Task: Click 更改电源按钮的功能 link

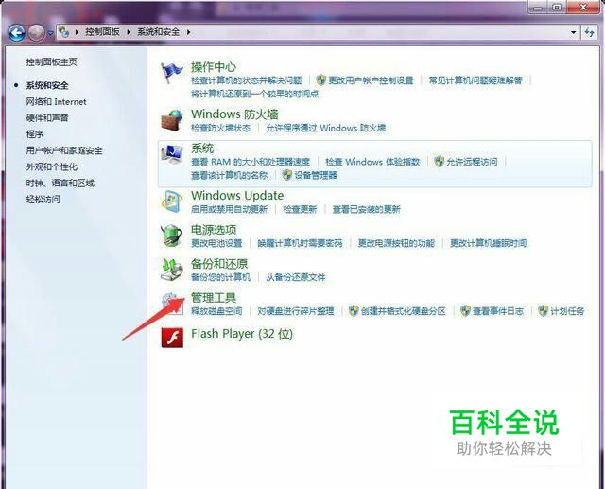Action: pos(396,243)
